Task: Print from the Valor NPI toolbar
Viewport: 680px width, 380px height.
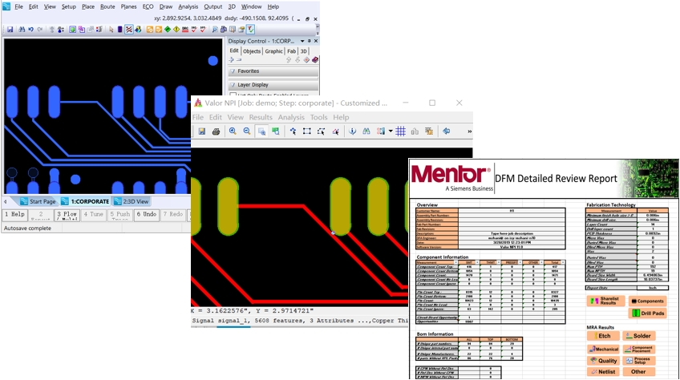Action: [216, 131]
